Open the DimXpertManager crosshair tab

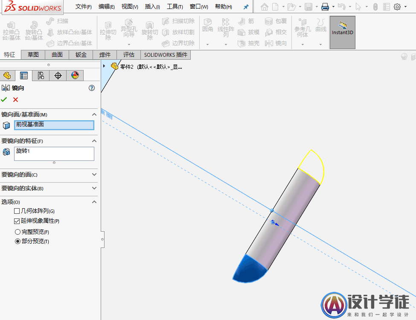58,76
